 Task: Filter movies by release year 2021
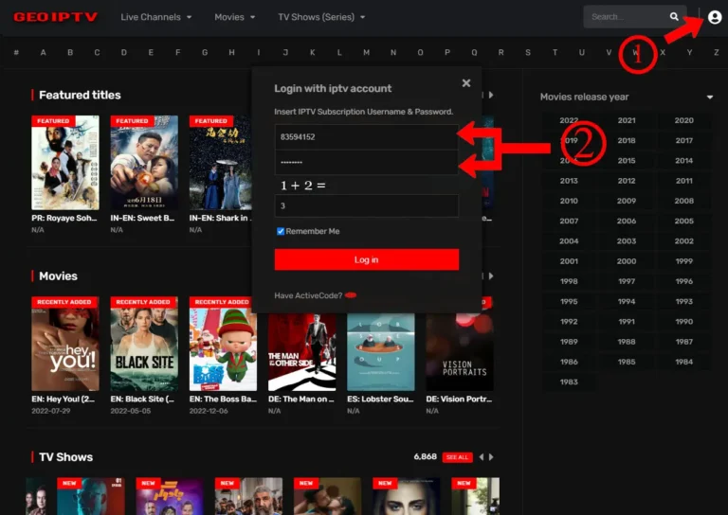pos(627,120)
